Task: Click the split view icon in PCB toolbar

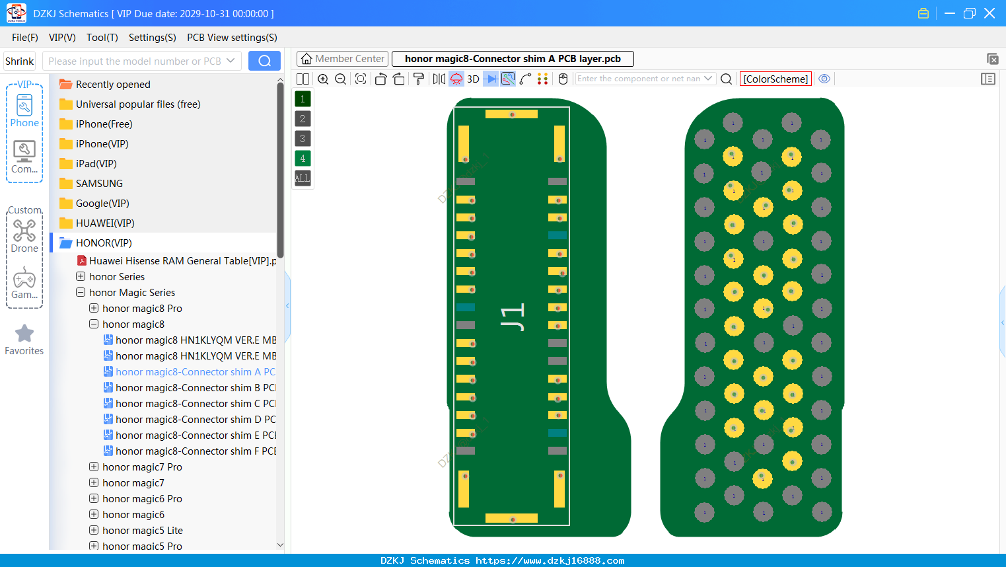Action: (x=303, y=79)
